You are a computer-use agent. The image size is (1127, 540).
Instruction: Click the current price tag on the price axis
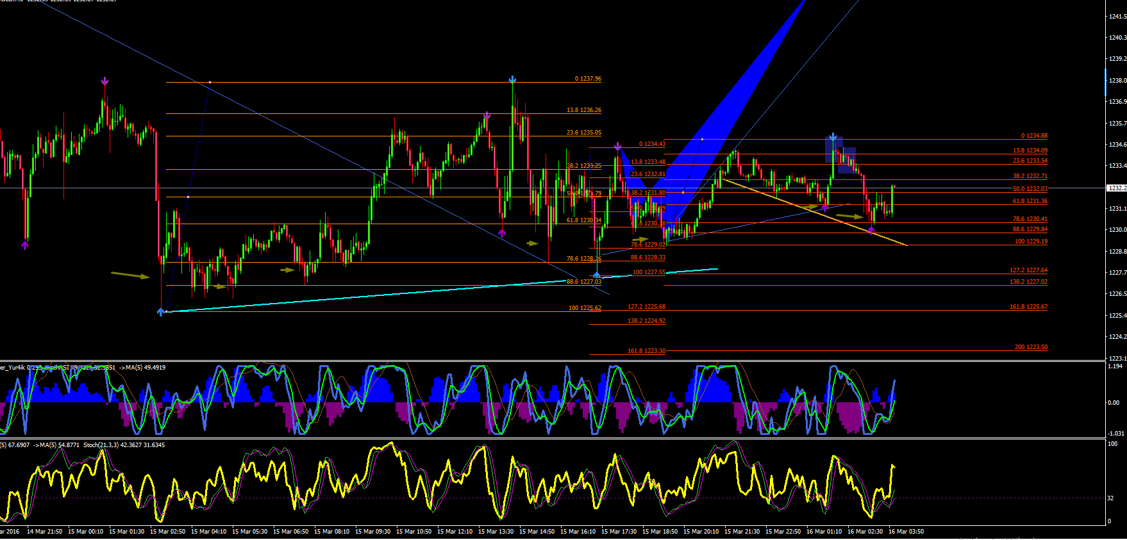[1117, 188]
